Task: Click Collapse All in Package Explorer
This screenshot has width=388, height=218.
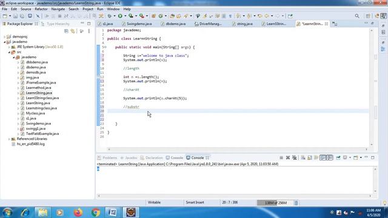Action: [66, 31]
